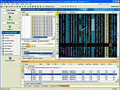
Task: Click the Search commands magnifier icon
Action: [x=100, y=4]
